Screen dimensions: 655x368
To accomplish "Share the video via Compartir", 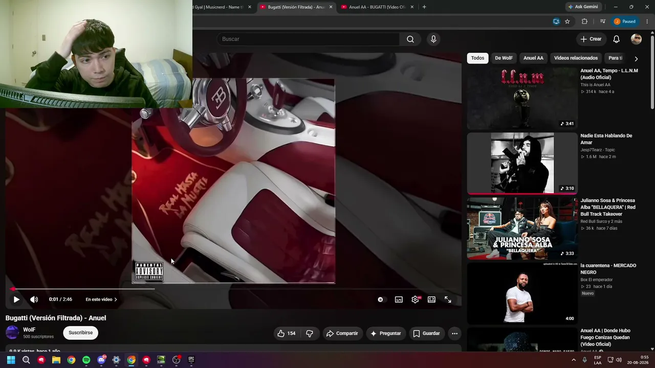I will pyautogui.click(x=342, y=333).
